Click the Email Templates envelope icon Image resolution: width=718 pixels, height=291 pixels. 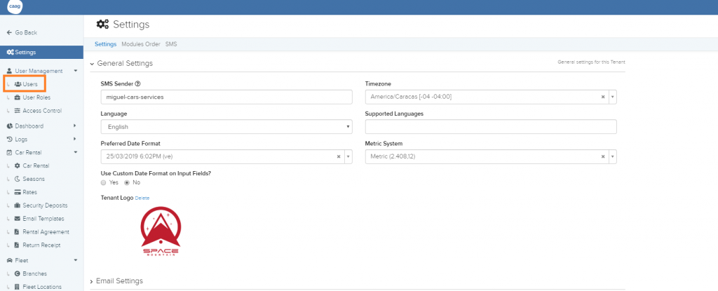point(18,219)
